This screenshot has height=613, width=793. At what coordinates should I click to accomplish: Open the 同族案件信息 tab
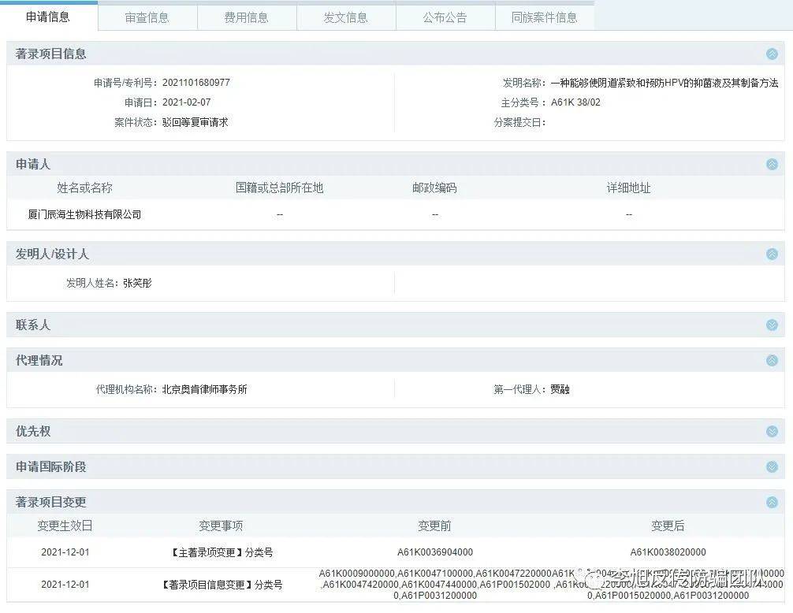pos(544,17)
